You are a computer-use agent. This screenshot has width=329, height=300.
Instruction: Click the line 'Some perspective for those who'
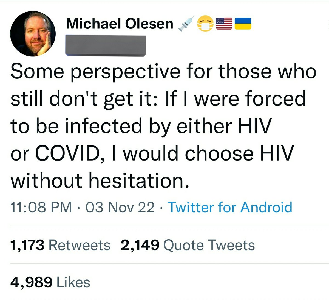(x=163, y=72)
